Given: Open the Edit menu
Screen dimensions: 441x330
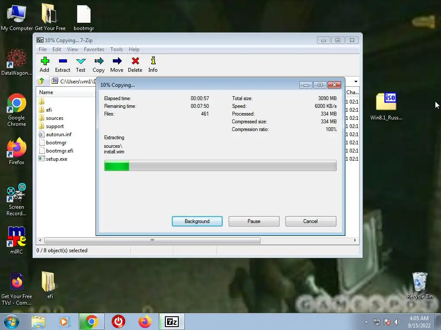Looking at the screenshot, I should (x=56, y=49).
